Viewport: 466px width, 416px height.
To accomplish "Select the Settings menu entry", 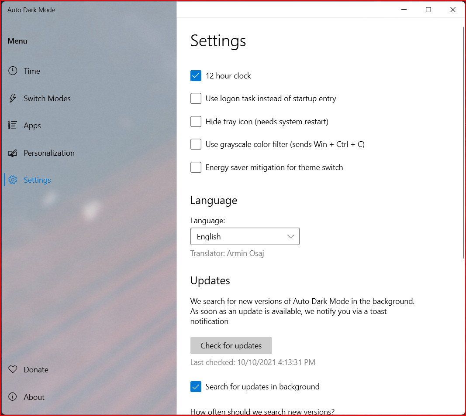I will point(37,180).
